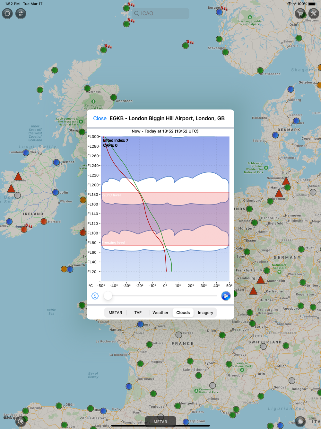Viewport: 321px width, 429px height.
Task: Open the tools settings wrench icon
Action: point(314,14)
